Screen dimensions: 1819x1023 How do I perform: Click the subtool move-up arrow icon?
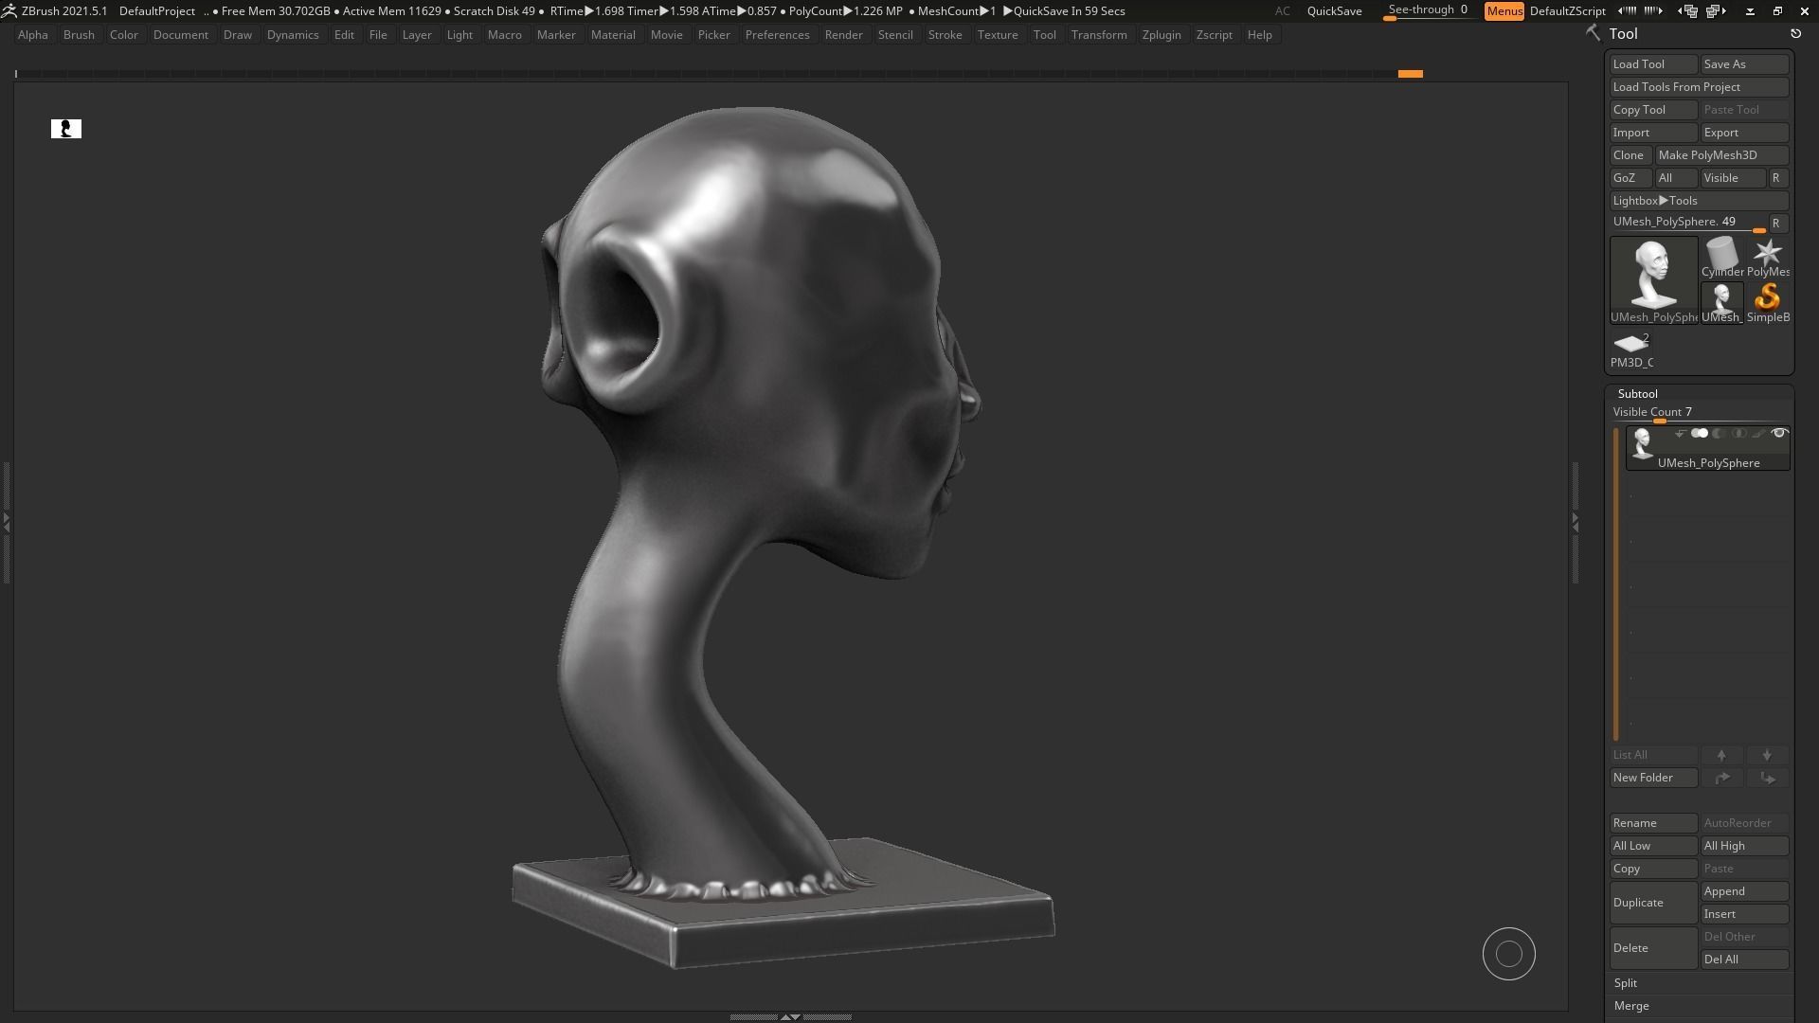tap(1721, 755)
